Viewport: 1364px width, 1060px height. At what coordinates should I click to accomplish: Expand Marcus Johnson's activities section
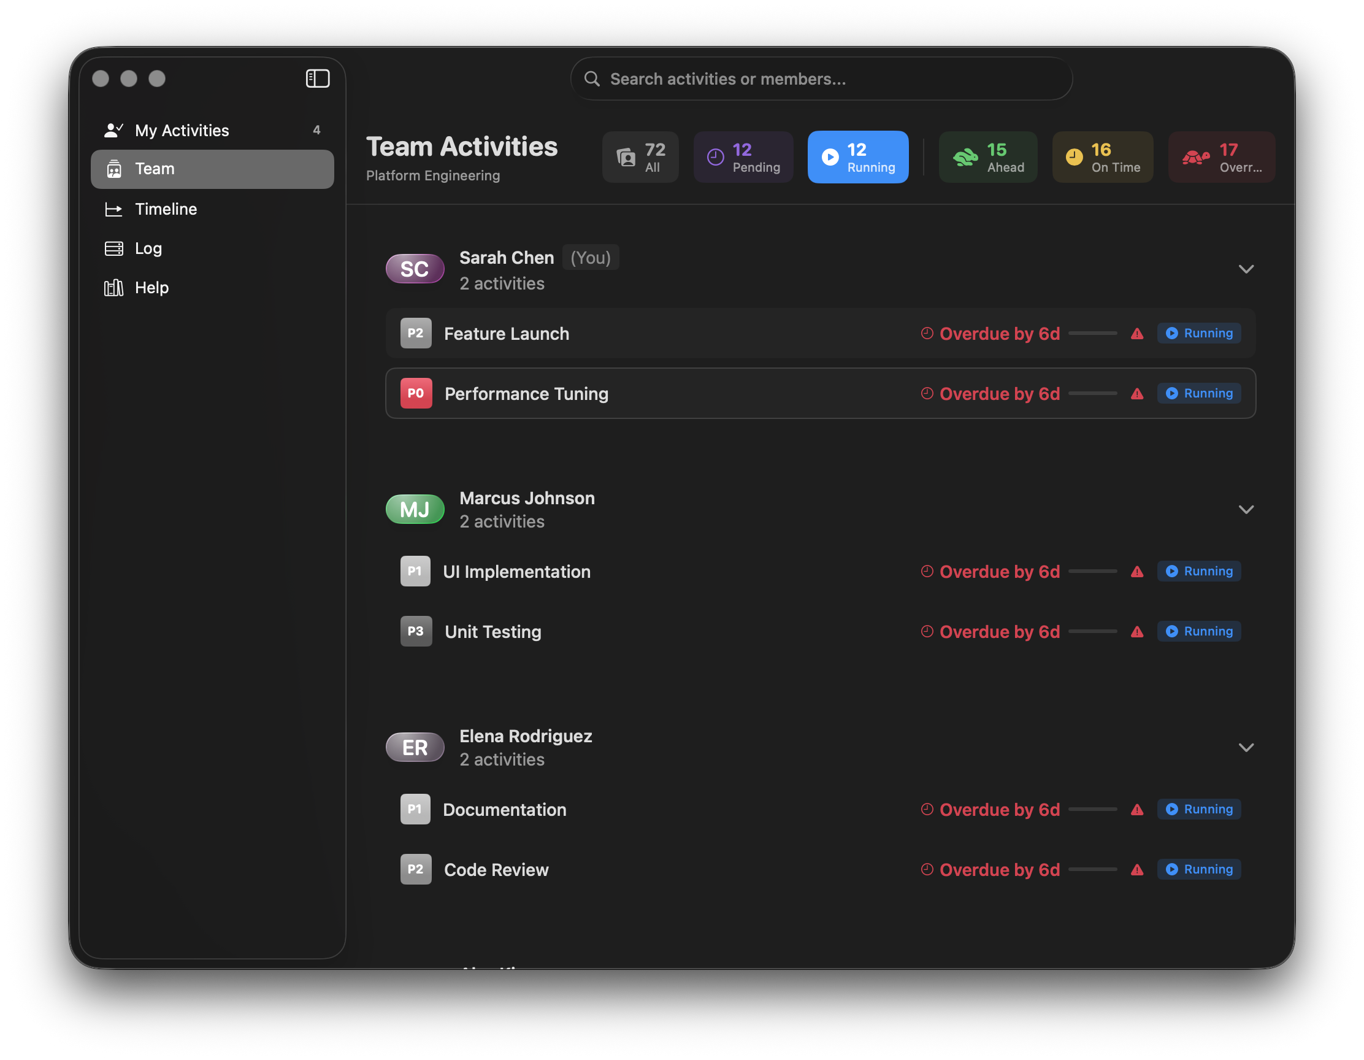click(1247, 509)
